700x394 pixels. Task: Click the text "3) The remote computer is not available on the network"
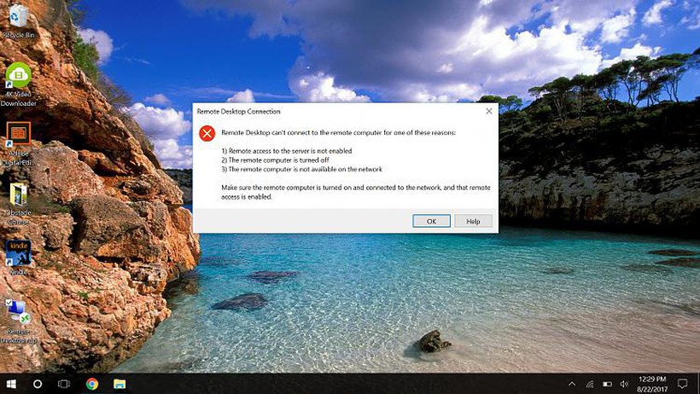(x=302, y=169)
